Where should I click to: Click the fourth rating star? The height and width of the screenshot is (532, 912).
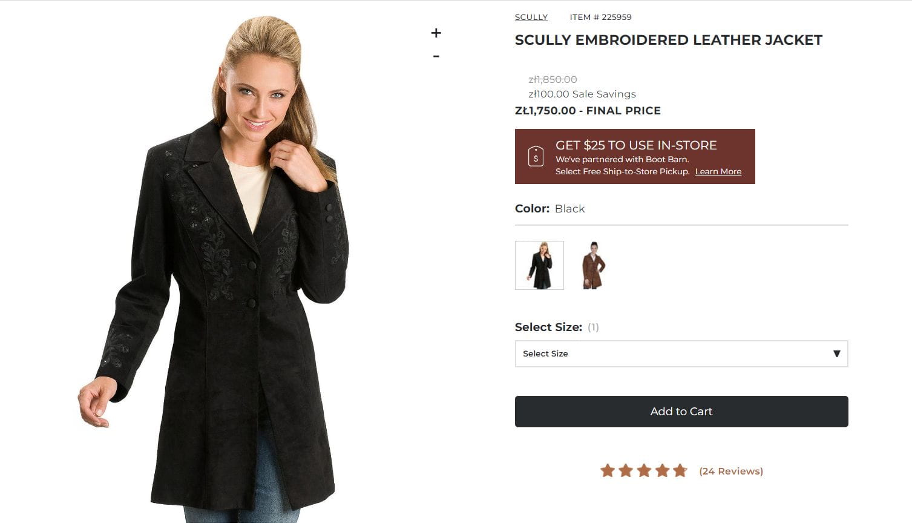662,471
